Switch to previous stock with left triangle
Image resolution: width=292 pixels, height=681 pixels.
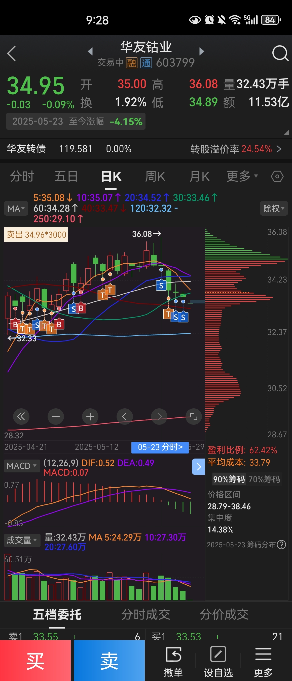tap(90, 51)
